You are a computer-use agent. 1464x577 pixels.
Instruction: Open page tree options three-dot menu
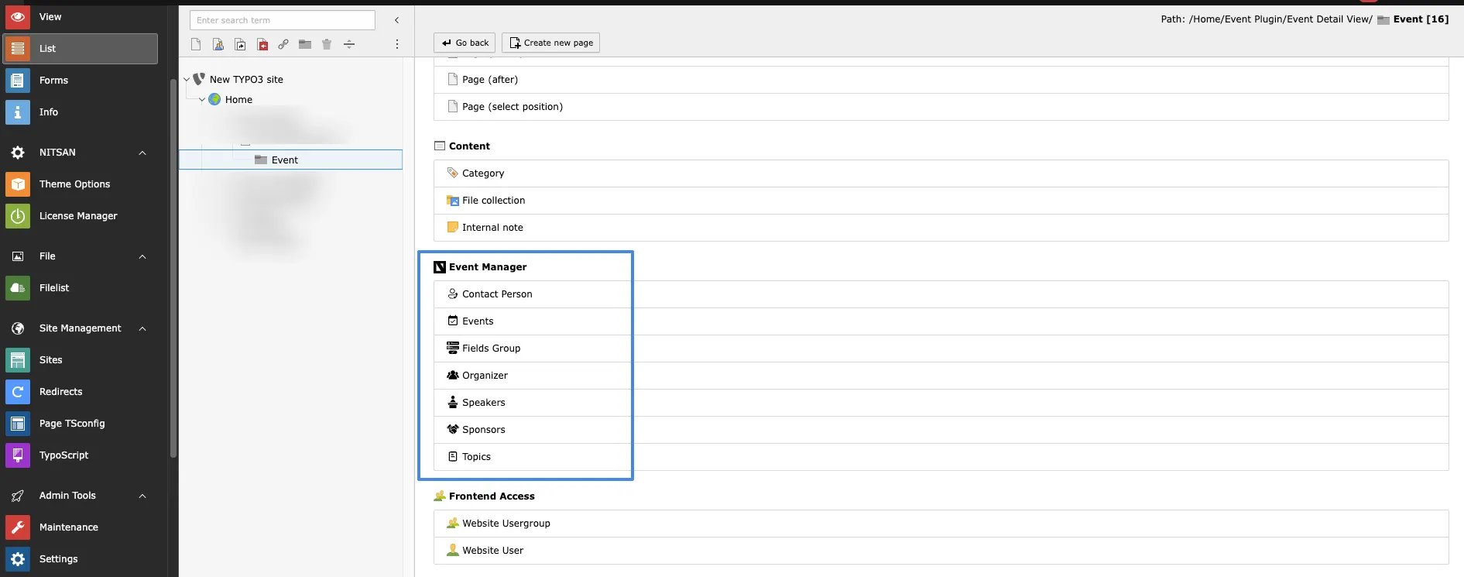(x=397, y=44)
